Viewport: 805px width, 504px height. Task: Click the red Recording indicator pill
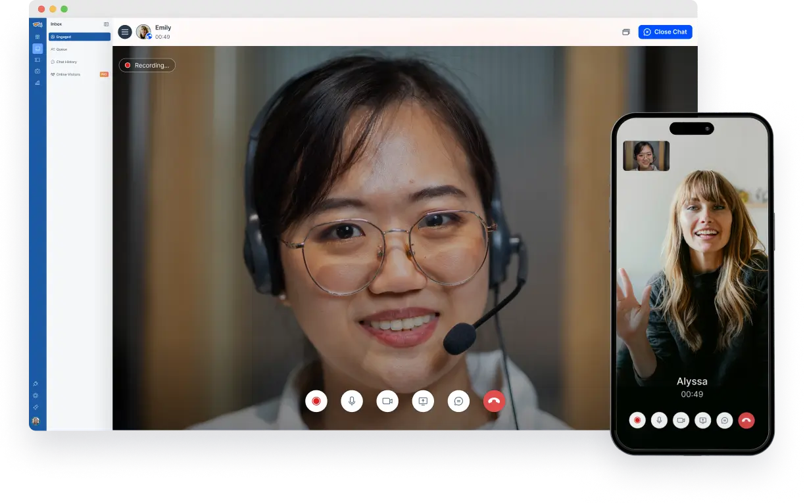(147, 65)
